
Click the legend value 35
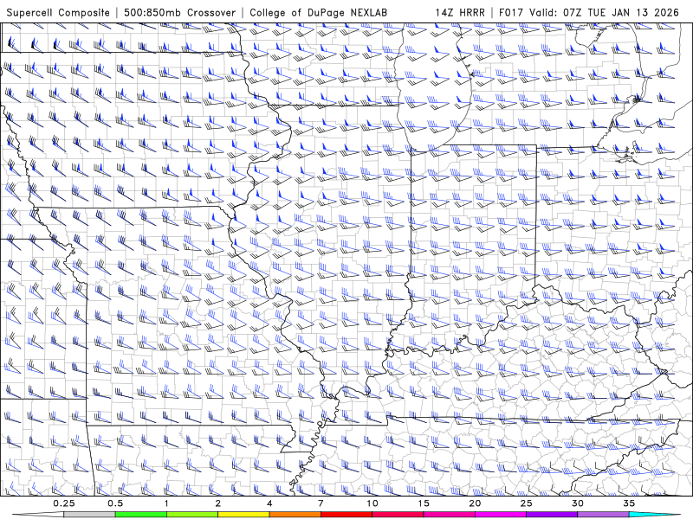[629, 503]
